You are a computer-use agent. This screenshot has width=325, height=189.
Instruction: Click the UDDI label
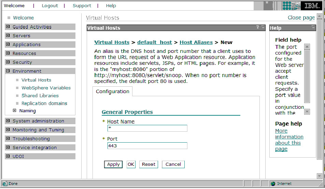(18, 157)
